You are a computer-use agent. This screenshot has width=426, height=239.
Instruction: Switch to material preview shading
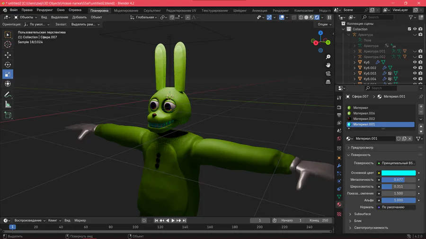point(311,17)
